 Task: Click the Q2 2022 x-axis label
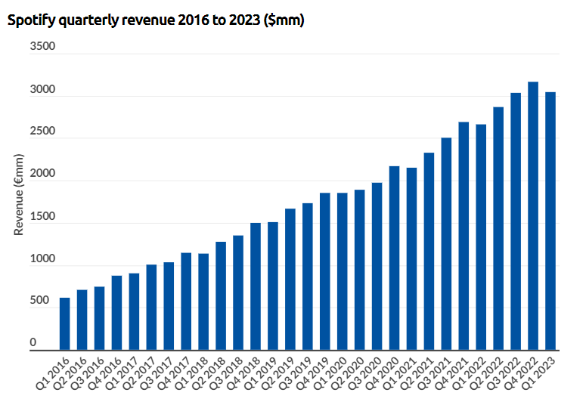[486, 373]
